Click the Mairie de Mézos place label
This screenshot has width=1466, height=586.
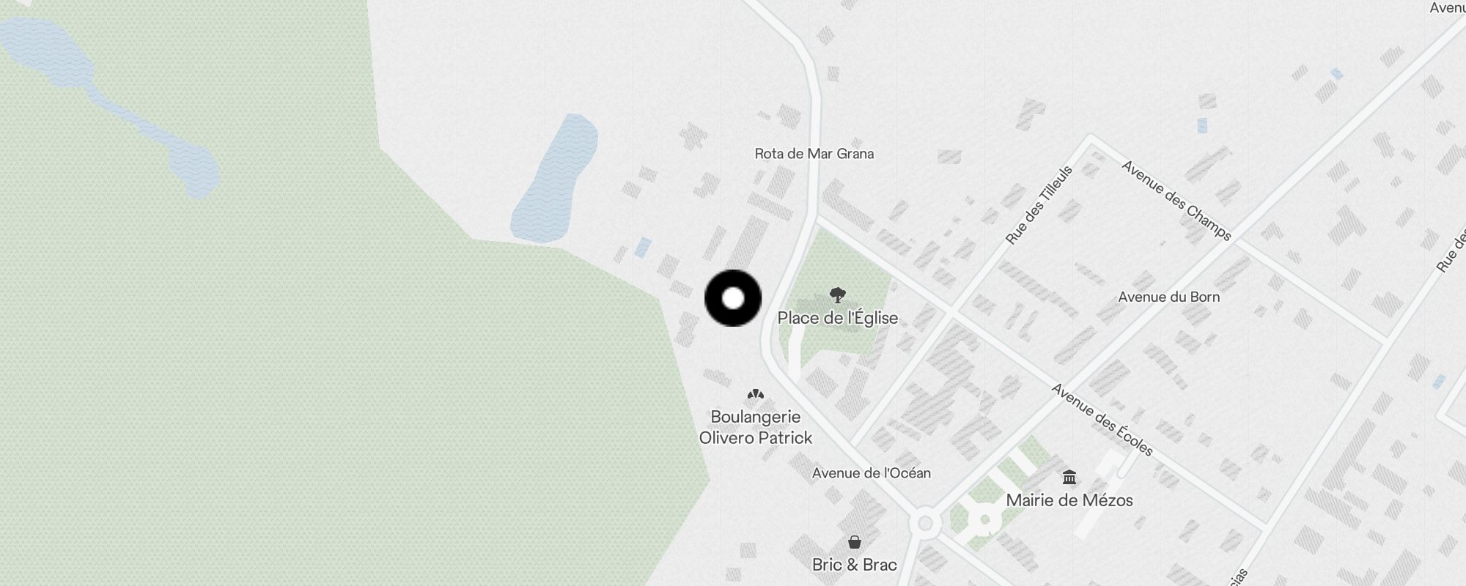pyautogui.click(x=1069, y=500)
